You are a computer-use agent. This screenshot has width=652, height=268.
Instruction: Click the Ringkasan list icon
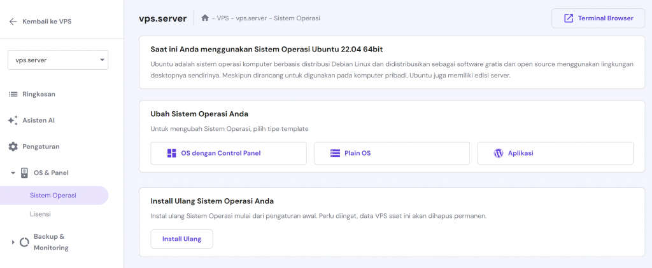pyautogui.click(x=13, y=94)
